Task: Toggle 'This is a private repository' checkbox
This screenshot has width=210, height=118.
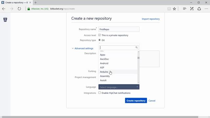Action: click(99, 35)
